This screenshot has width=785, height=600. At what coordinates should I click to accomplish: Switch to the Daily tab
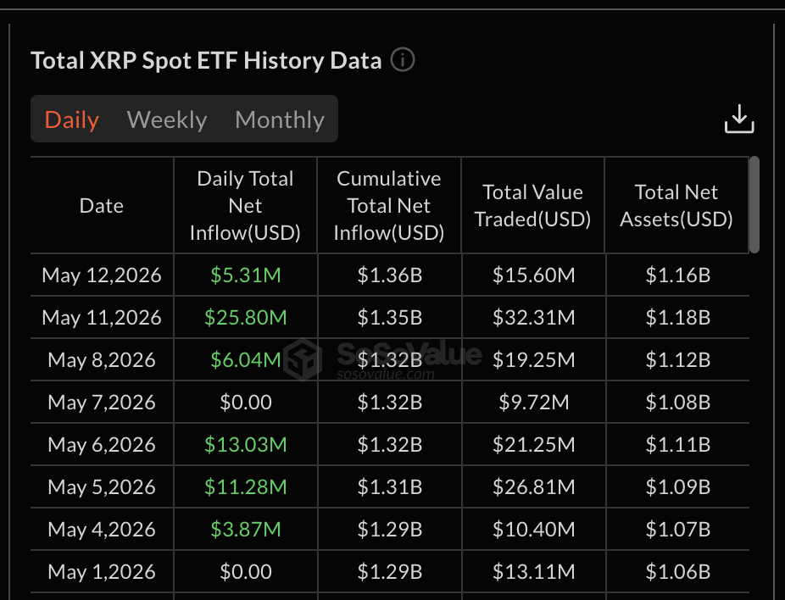[71, 119]
